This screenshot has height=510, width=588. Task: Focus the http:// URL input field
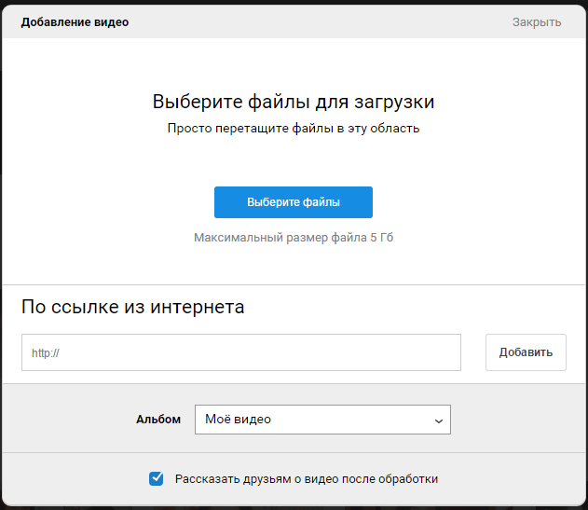point(241,352)
